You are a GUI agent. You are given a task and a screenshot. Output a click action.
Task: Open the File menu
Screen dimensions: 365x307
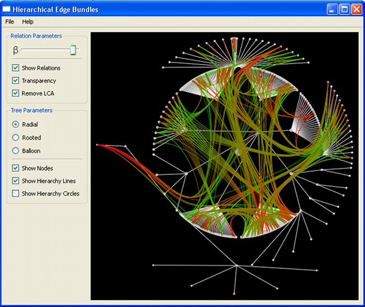click(x=9, y=21)
